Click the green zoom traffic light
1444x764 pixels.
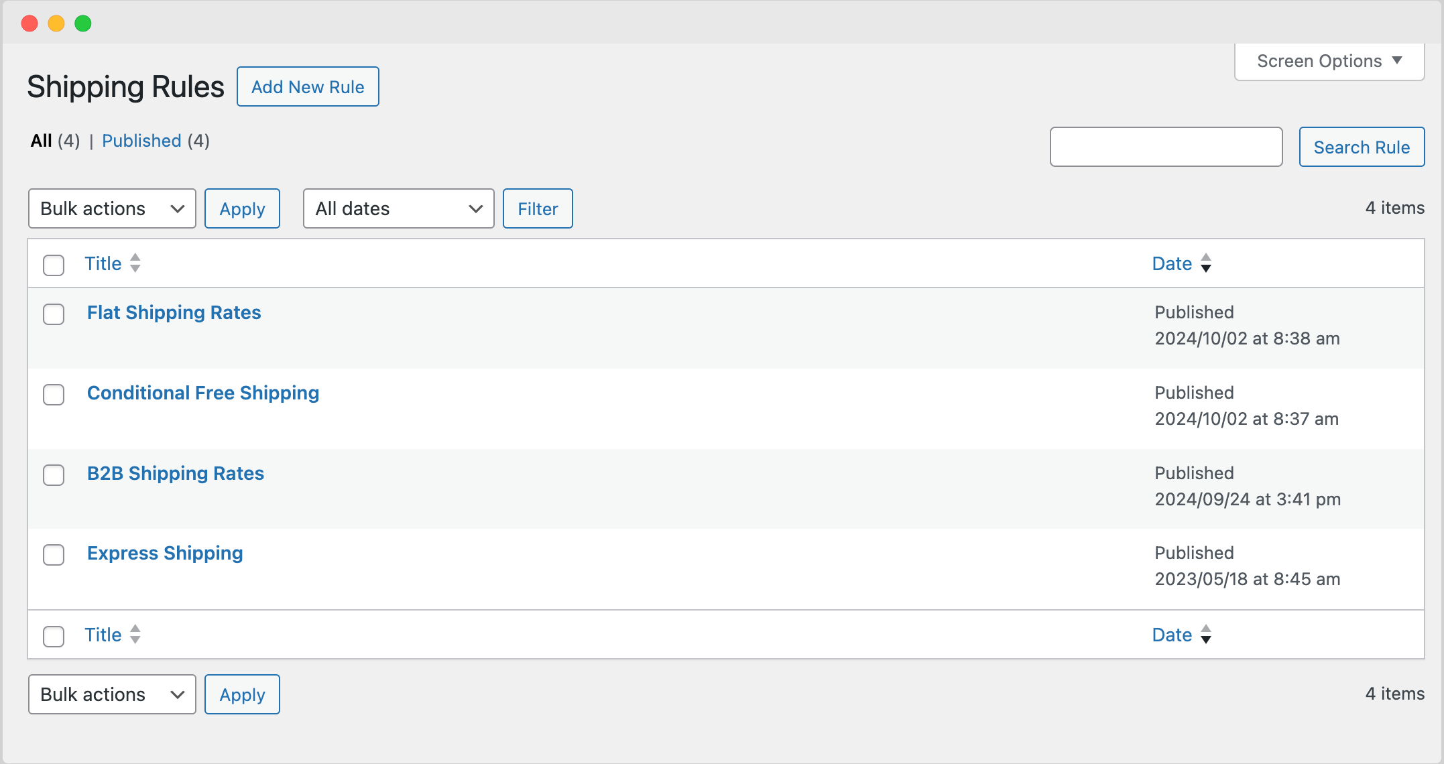[x=83, y=23]
